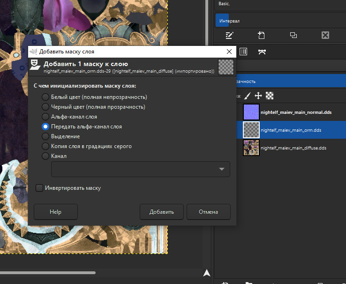Image resolution: width=346 pixels, height=284 pixels.
Task: Create a new brush with the new-document icon
Action: (262, 35)
